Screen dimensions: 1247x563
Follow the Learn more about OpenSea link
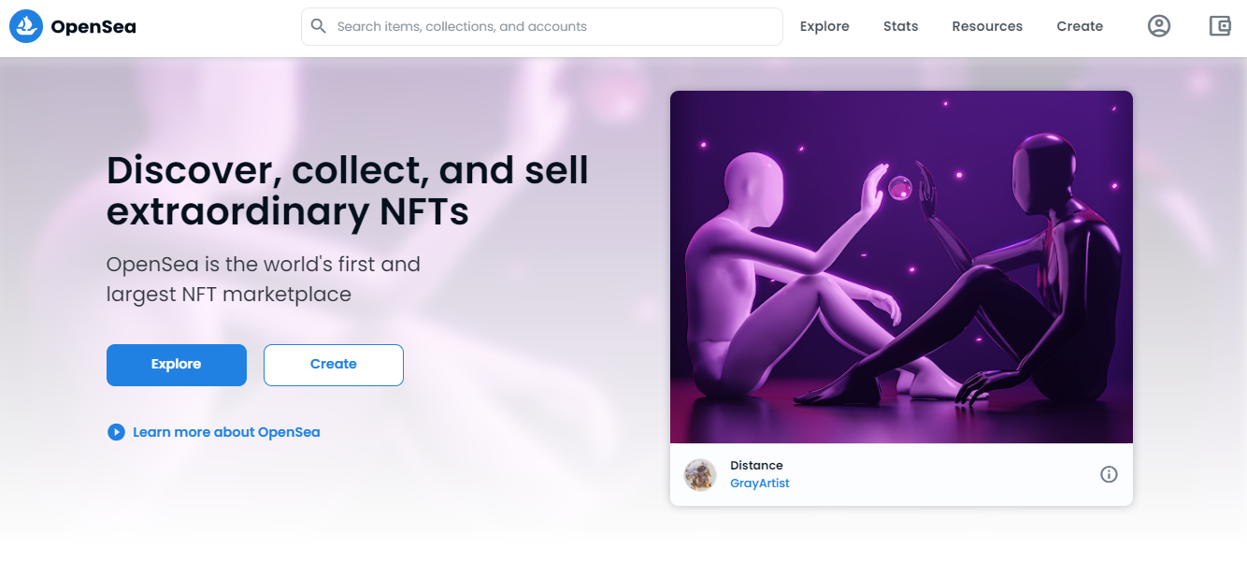[226, 432]
